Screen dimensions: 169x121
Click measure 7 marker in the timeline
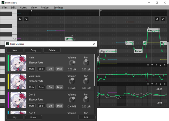pos(101,11)
